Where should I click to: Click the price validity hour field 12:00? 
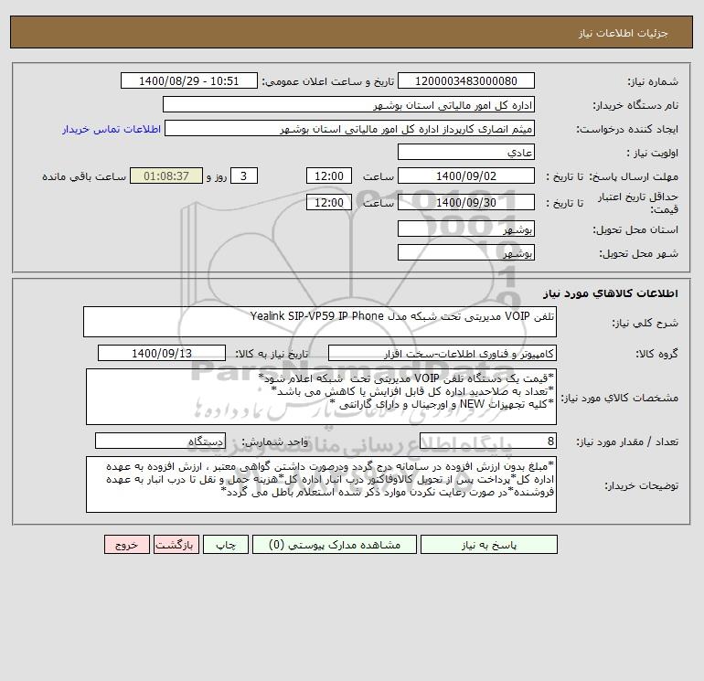pyautogui.click(x=329, y=202)
